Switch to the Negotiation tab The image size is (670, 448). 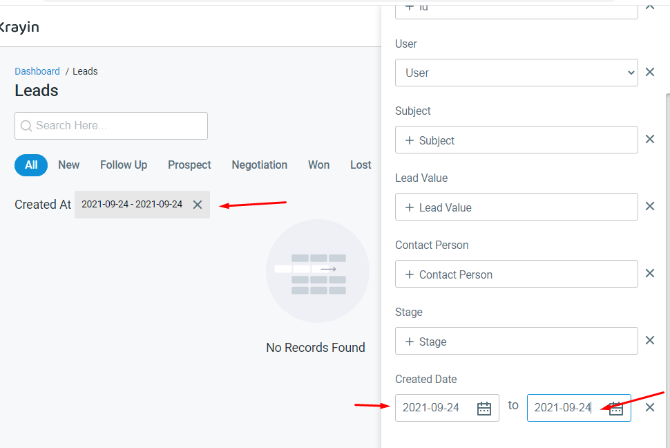tap(259, 165)
